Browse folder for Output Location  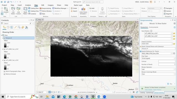pyautogui.click(x=174, y=44)
